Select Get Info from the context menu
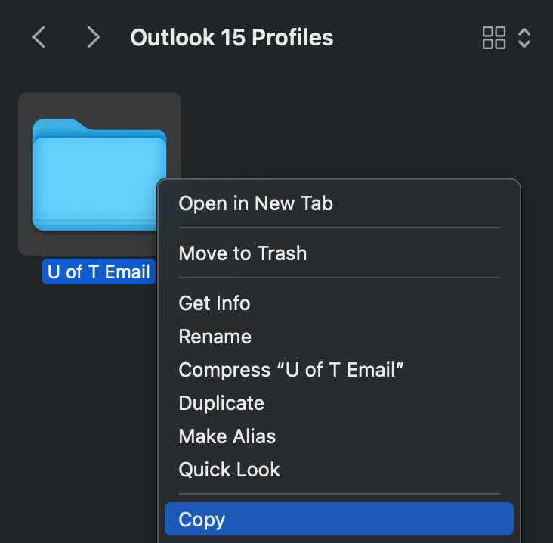 (x=339, y=303)
